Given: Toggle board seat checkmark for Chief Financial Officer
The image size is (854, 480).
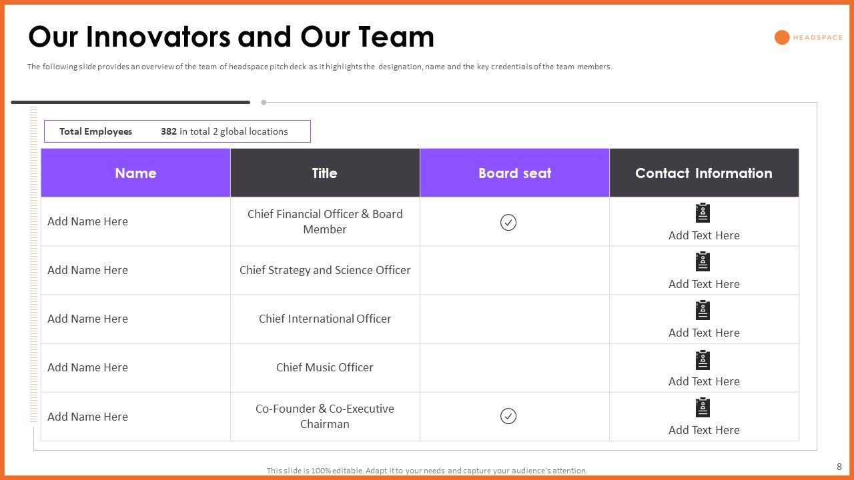Looking at the screenshot, I should (x=508, y=222).
